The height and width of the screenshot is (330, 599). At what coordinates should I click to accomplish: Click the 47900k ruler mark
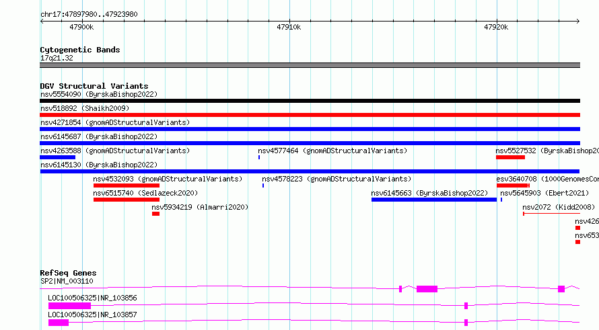pyautogui.click(x=81, y=27)
